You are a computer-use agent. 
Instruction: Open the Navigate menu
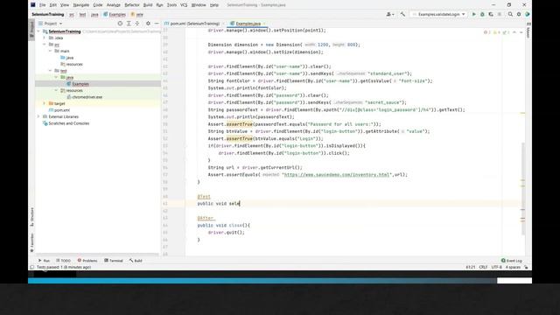[x=81, y=5]
